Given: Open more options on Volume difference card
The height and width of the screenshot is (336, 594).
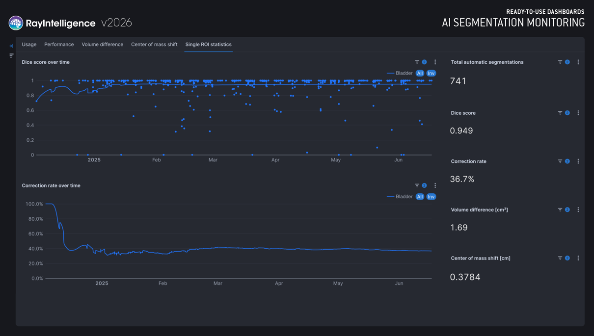Looking at the screenshot, I should pos(578,210).
